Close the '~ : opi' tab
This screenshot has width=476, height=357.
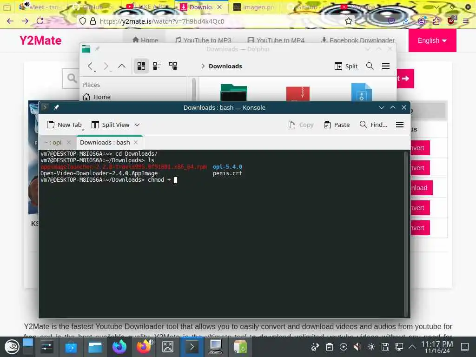click(69, 142)
